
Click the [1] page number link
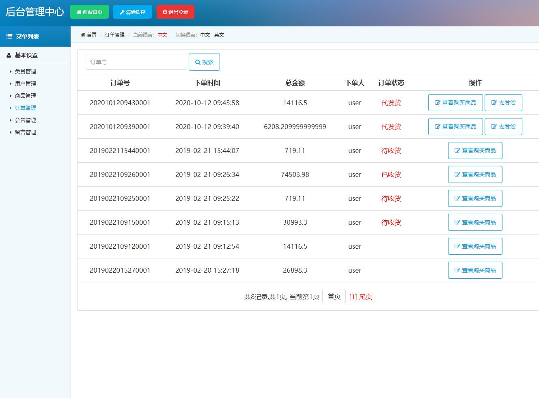(x=351, y=297)
